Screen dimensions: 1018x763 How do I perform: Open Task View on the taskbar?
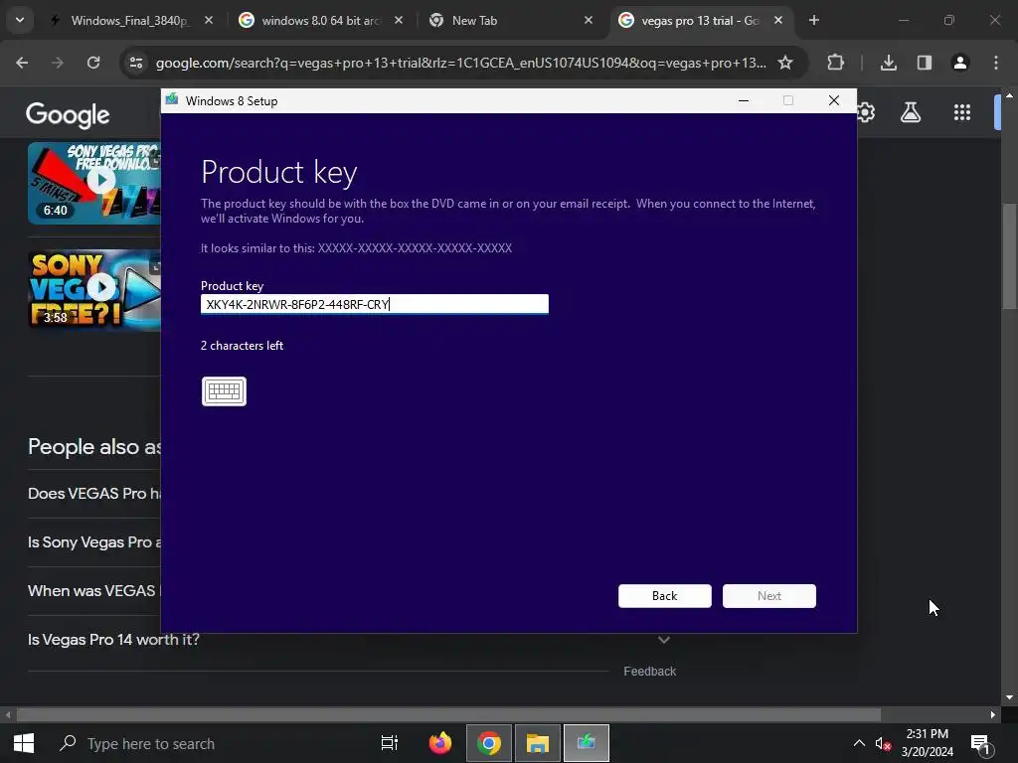coord(389,743)
